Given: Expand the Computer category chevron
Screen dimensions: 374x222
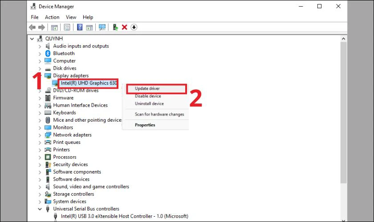Looking at the screenshot, I should [40, 61].
